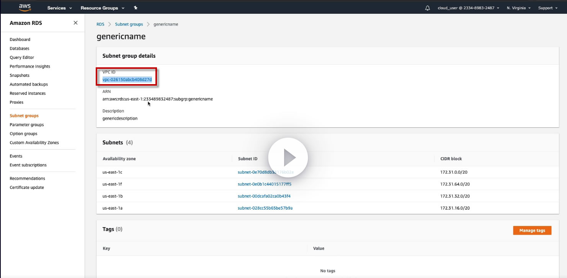The height and width of the screenshot is (278, 567).
Task: Open Databases in the sidebar
Action: click(20, 49)
